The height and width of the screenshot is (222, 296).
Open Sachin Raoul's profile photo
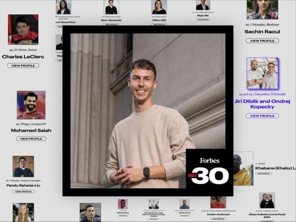(x=262, y=9)
